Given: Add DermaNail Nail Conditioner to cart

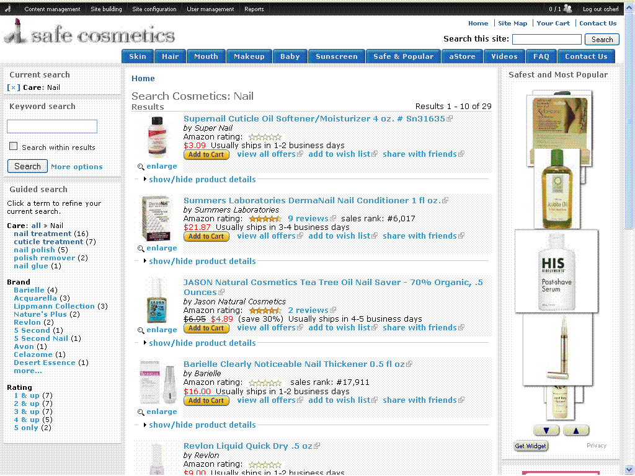Looking at the screenshot, I should (x=206, y=236).
